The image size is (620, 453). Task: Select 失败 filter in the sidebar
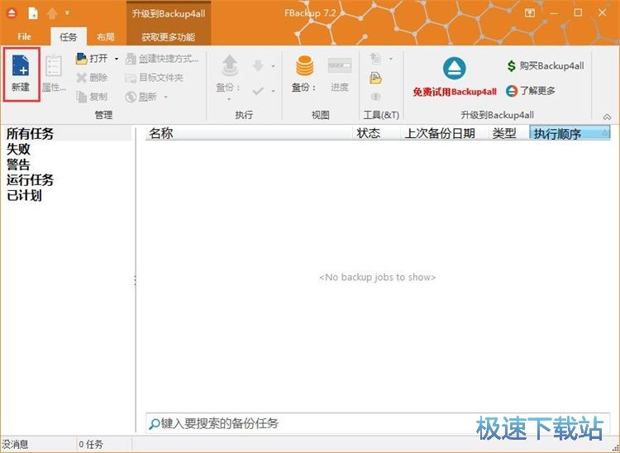(18, 149)
